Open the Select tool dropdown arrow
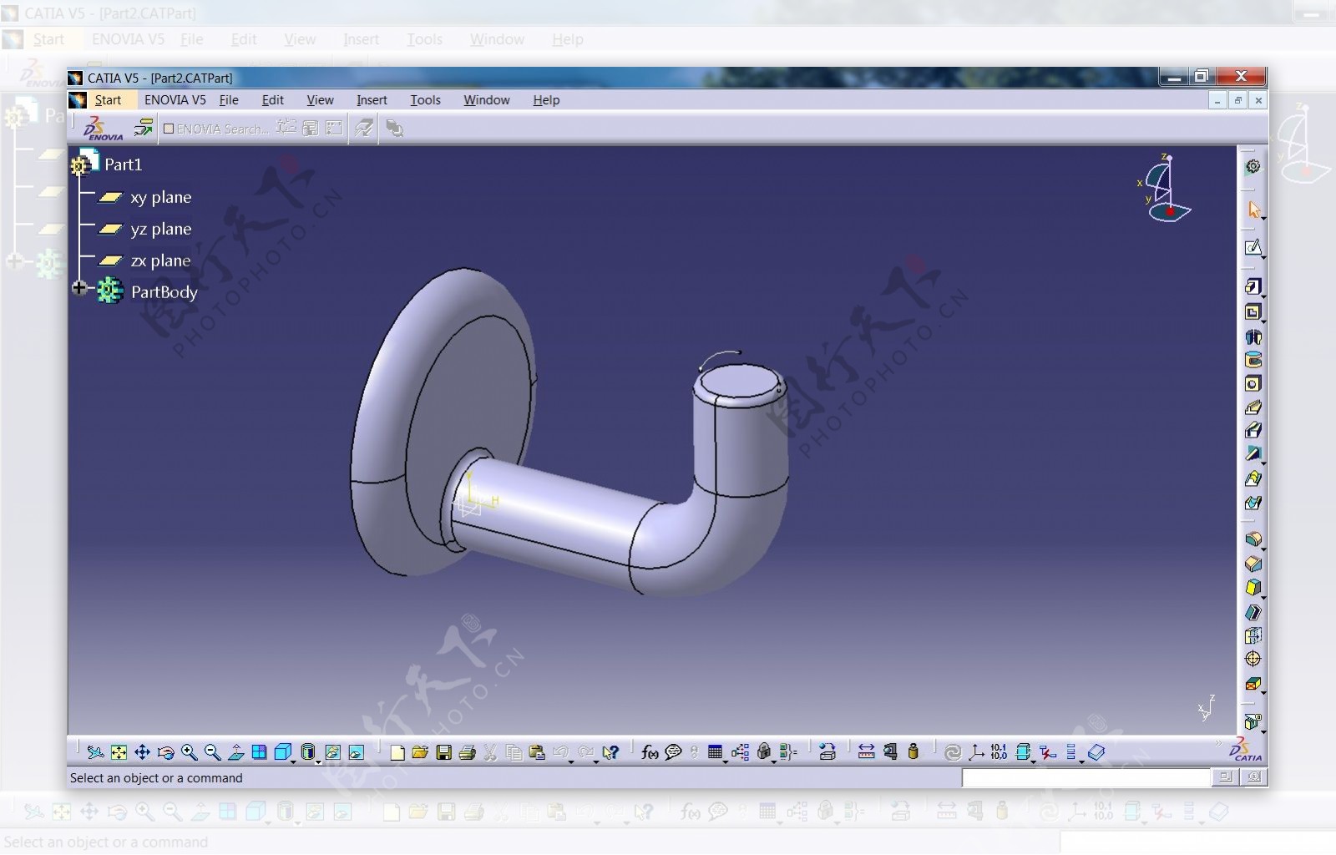The image size is (1336, 855). (1263, 218)
